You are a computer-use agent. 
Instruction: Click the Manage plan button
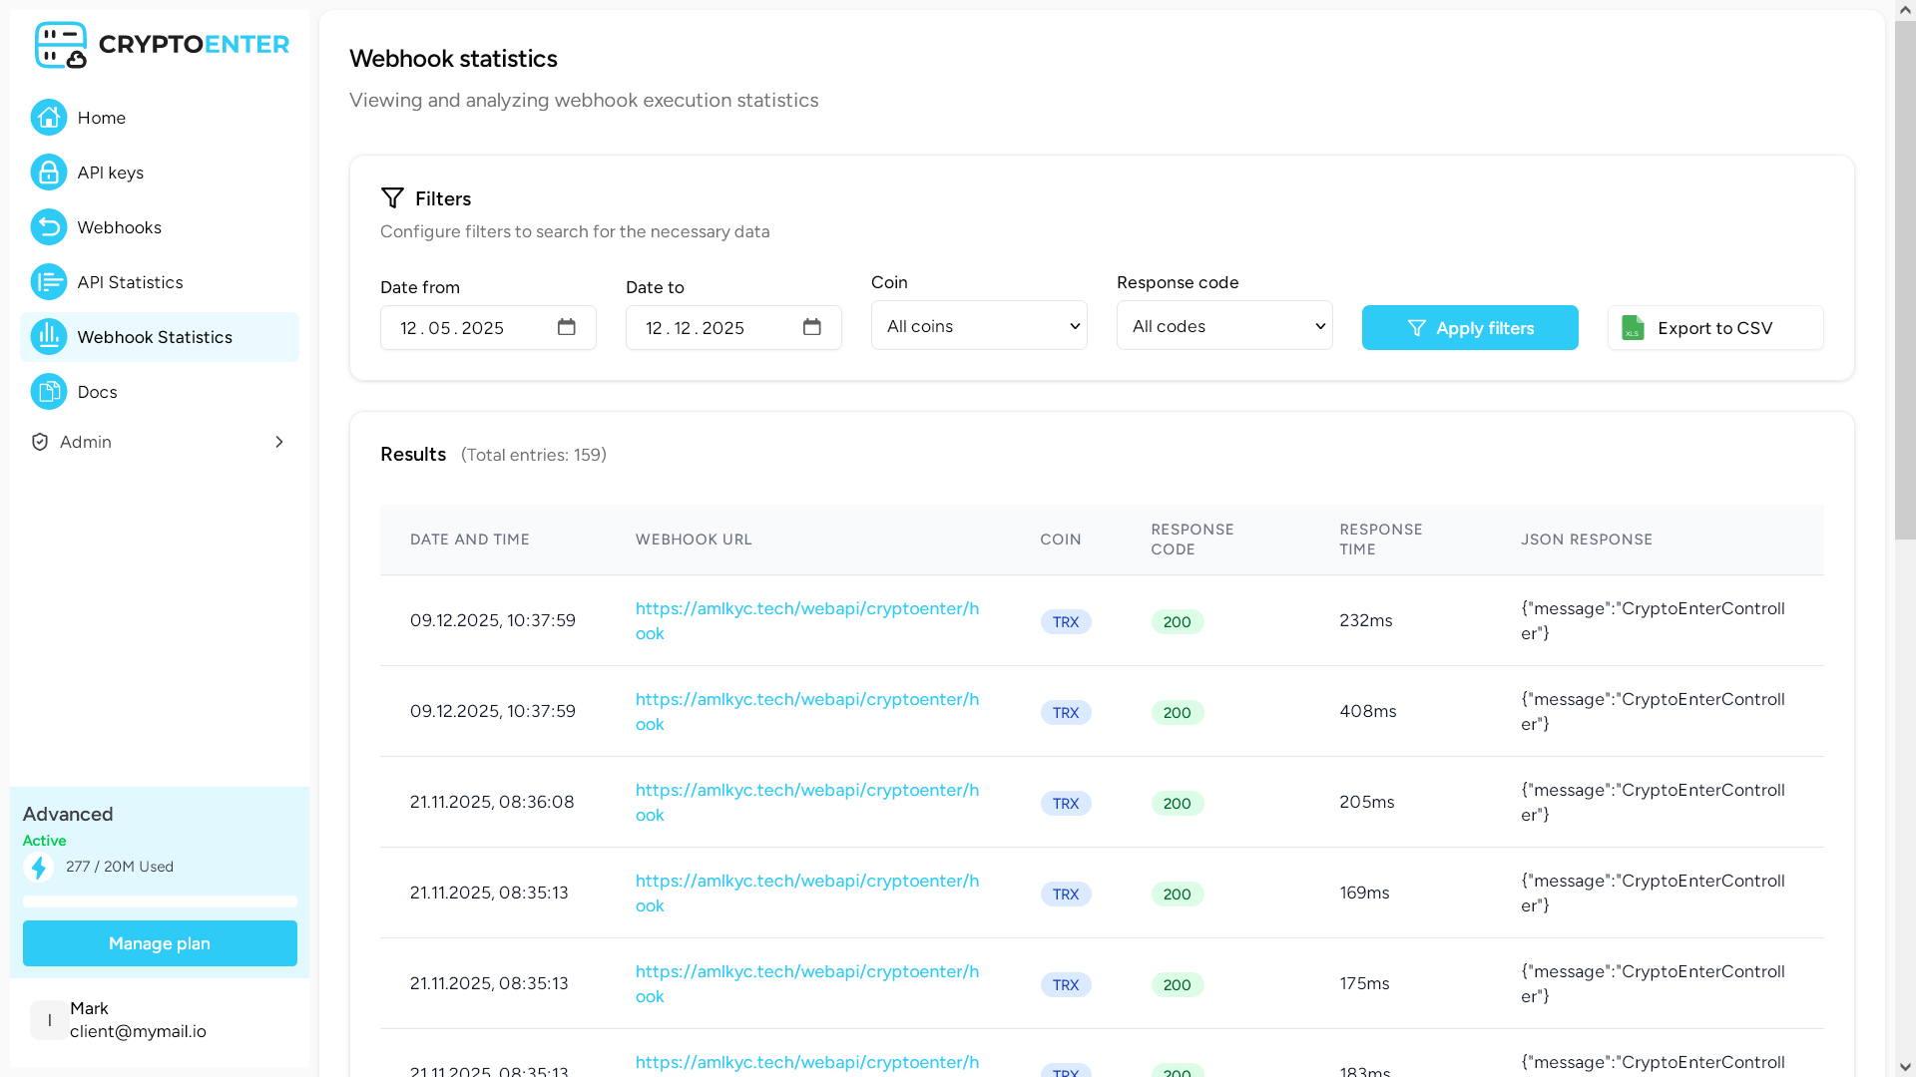[160, 943]
